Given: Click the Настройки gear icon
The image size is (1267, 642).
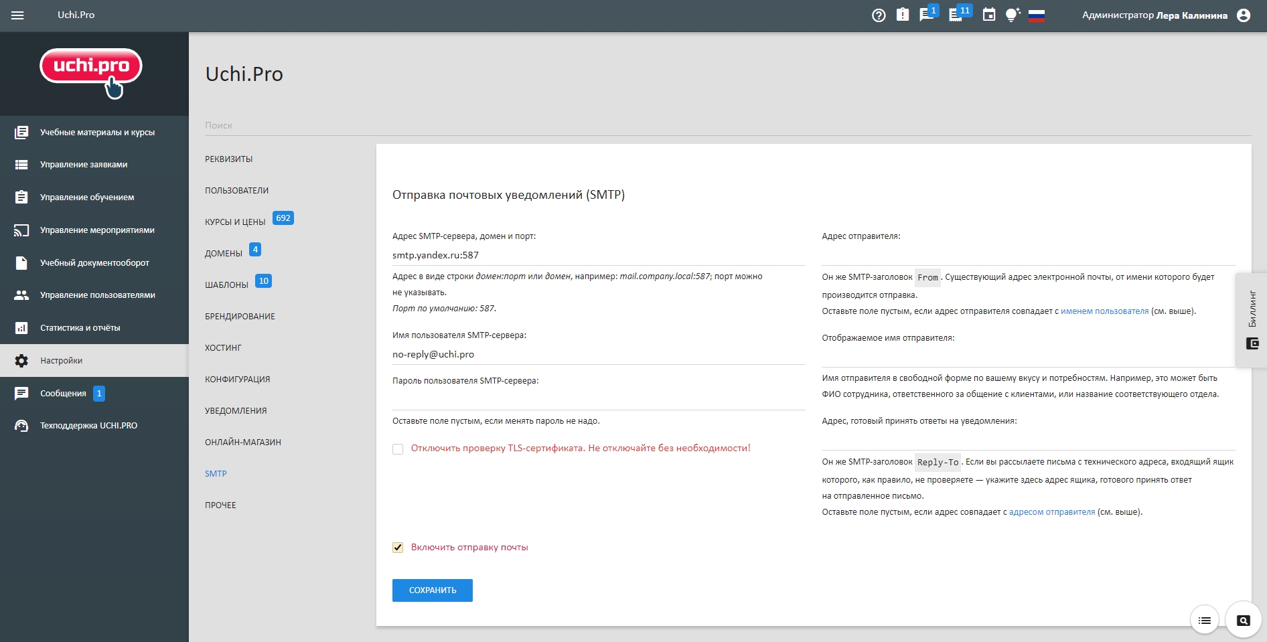Looking at the screenshot, I should (x=21, y=361).
